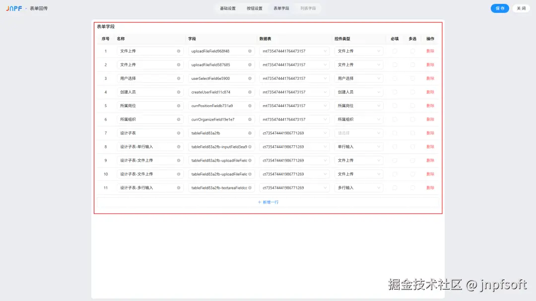Delete row 7 设计子表
536x301 pixels.
(x=430, y=133)
